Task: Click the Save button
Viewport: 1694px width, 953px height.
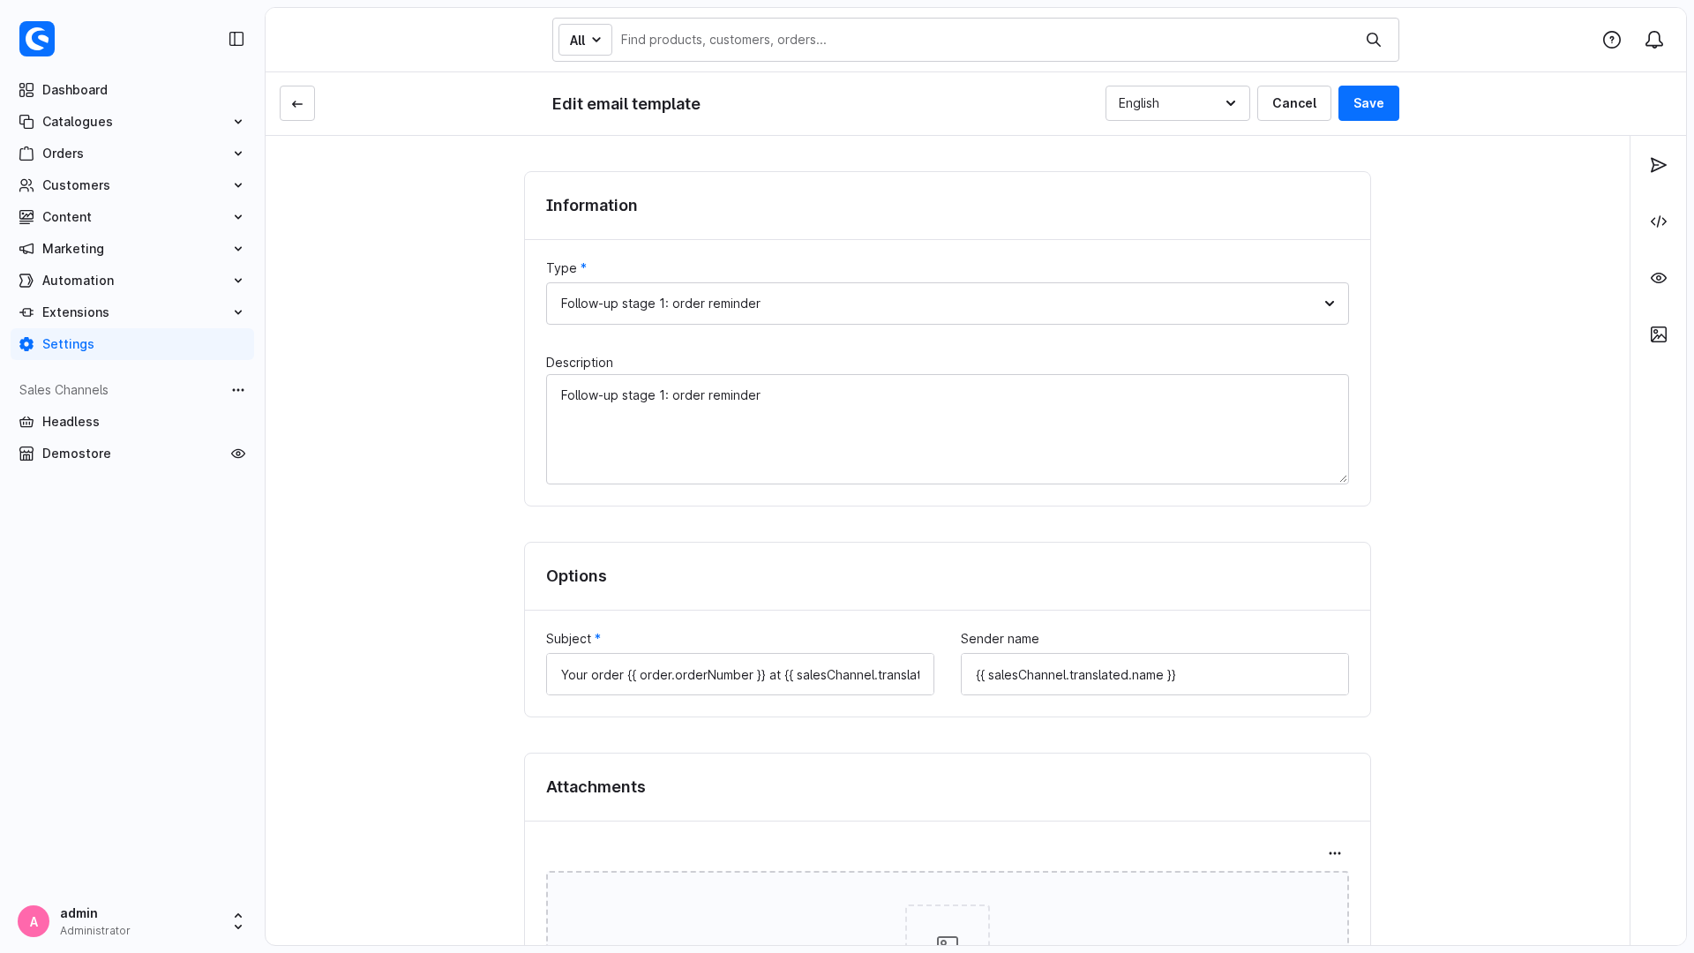Action: click(1368, 103)
